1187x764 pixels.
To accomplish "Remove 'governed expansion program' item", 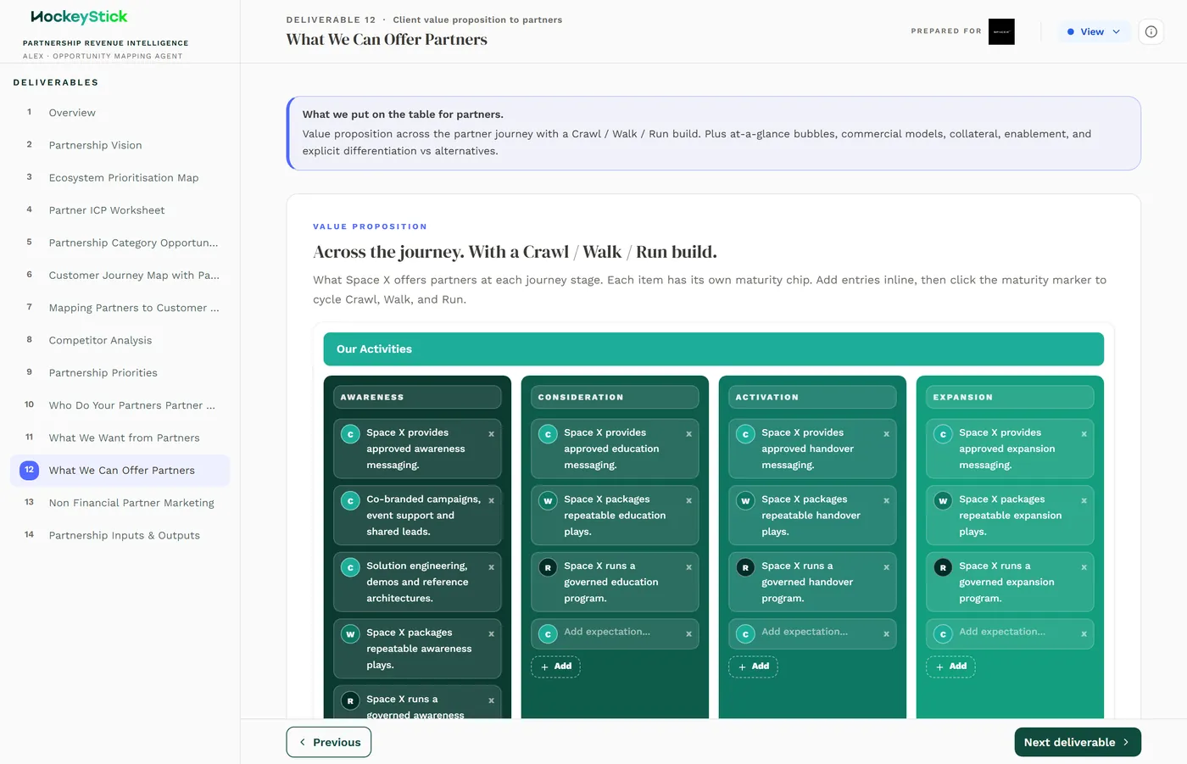I will coord(1084,567).
